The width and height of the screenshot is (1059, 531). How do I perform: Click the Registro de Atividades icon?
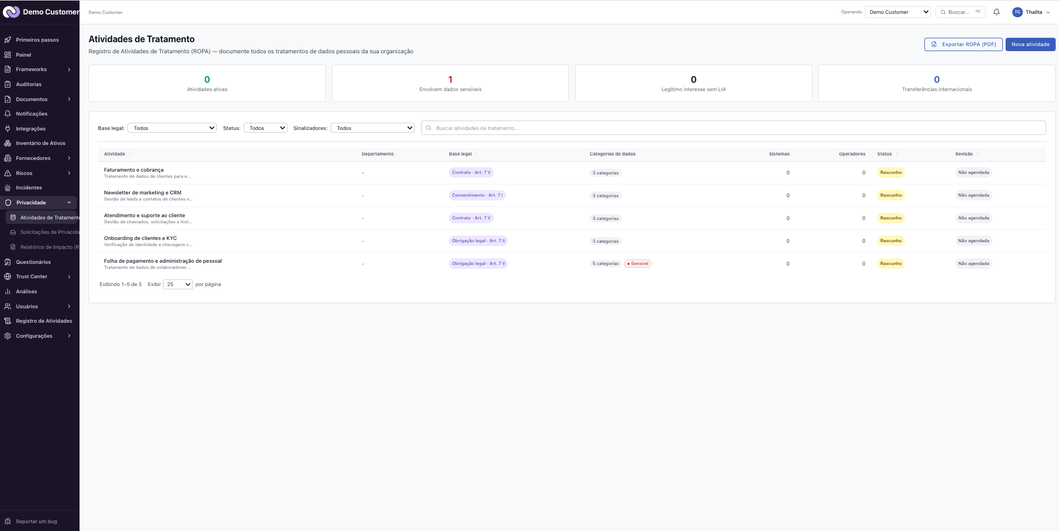(8, 321)
